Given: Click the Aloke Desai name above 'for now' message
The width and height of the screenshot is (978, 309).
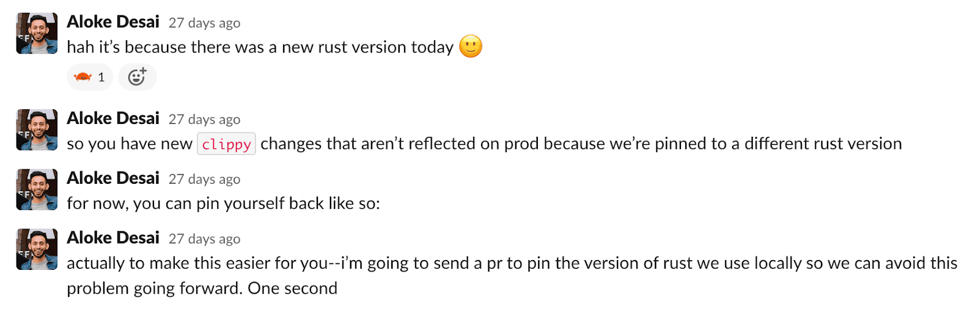Looking at the screenshot, I should (x=113, y=178).
